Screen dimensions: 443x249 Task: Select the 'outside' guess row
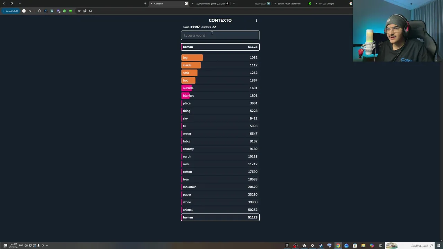point(220,88)
